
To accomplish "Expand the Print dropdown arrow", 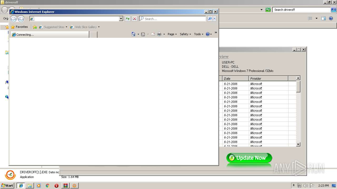I will click(x=164, y=34).
